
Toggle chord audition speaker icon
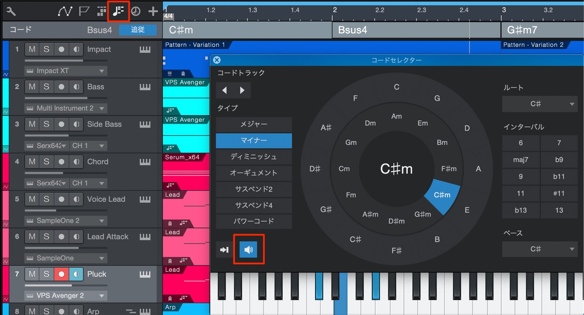point(248,249)
